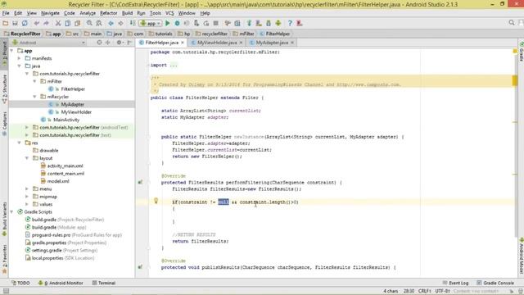The image size is (524, 295).
Task: Open the Build menu
Action: coord(127,13)
